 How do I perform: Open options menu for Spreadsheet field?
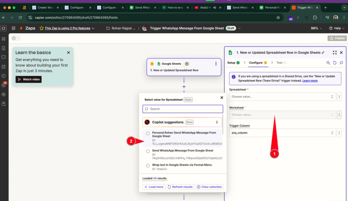339,97
